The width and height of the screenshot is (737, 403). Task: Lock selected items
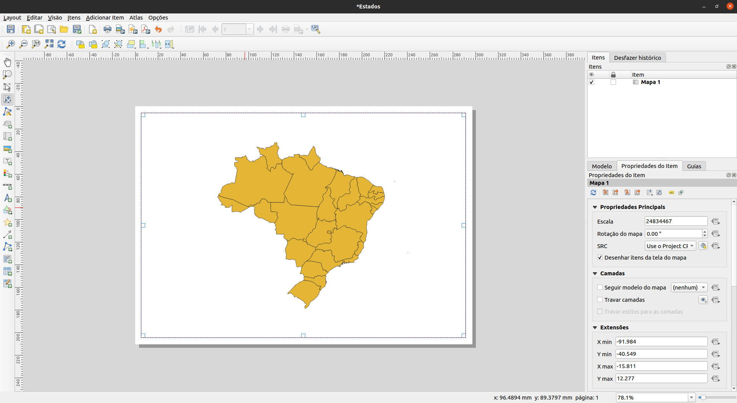80,44
